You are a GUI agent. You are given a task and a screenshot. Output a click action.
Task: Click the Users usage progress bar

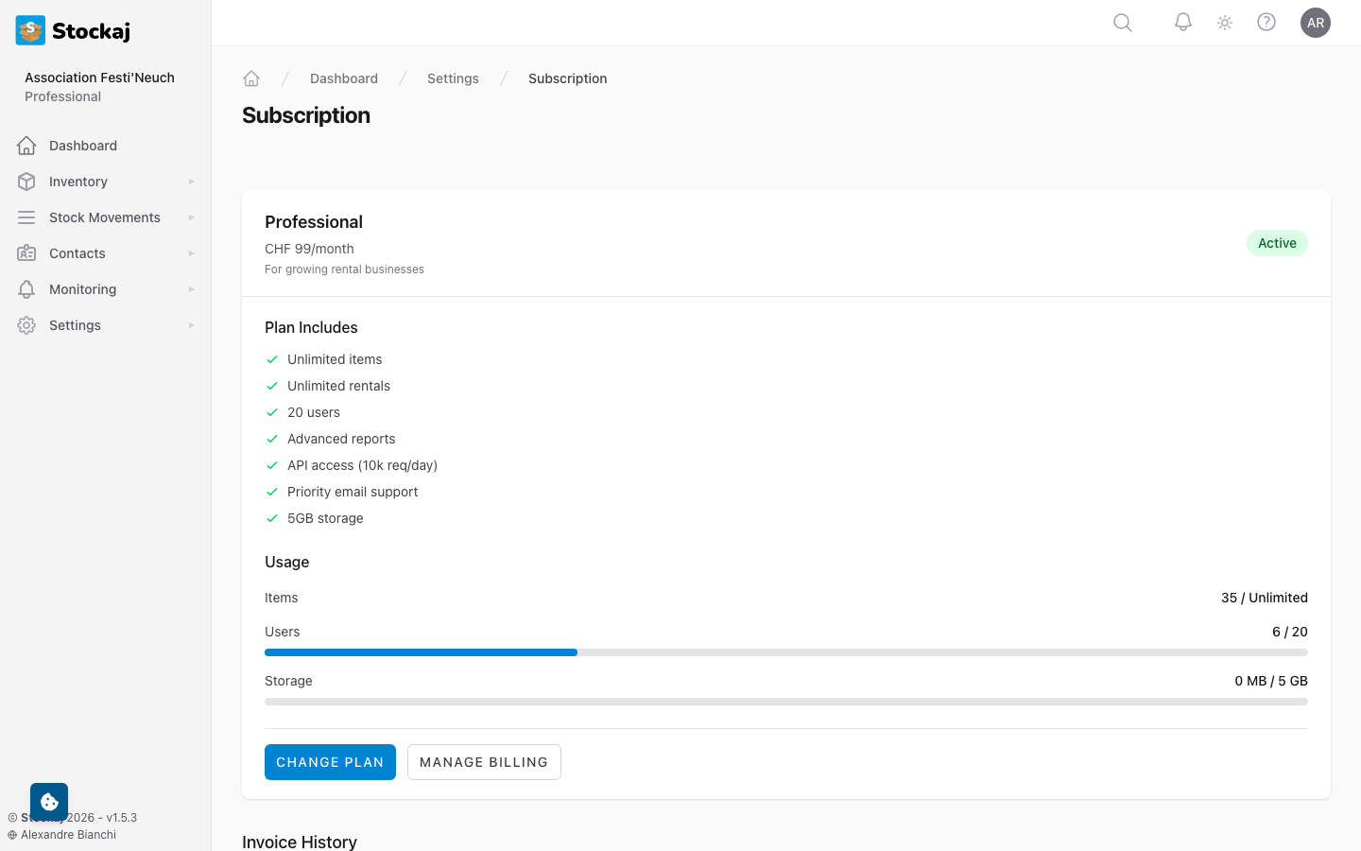tap(786, 652)
